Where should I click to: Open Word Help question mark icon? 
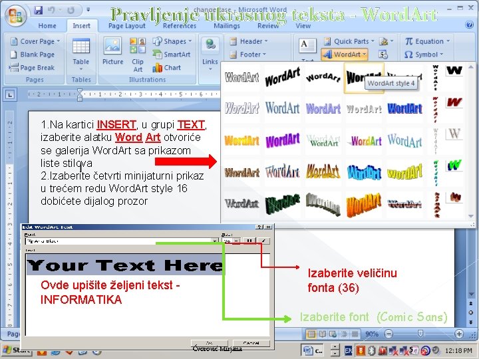pyautogui.click(x=469, y=25)
